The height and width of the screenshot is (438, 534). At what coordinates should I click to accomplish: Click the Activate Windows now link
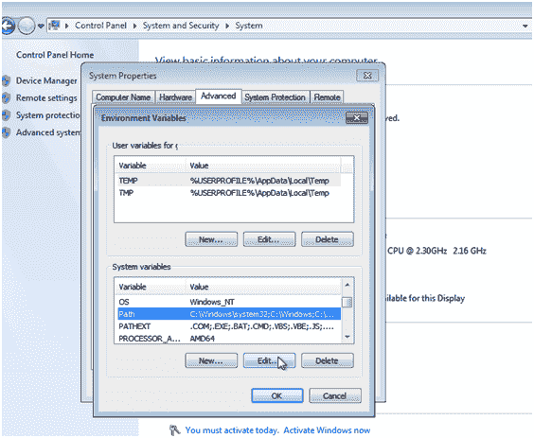point(327,430)
